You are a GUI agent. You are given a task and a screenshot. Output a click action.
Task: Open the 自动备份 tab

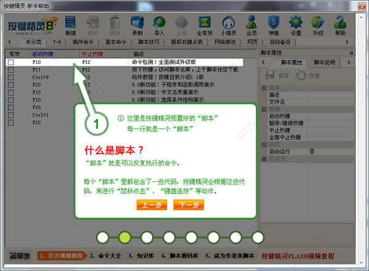pyautogui.click(x=280, y=42)
